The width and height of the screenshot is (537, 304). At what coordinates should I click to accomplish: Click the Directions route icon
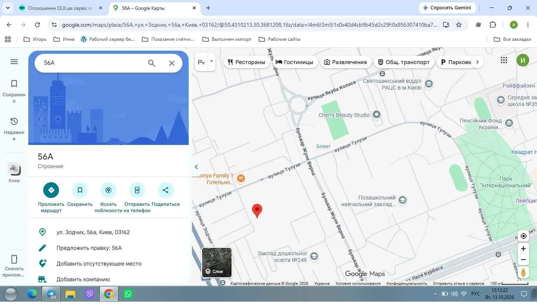tap(51, 190)
